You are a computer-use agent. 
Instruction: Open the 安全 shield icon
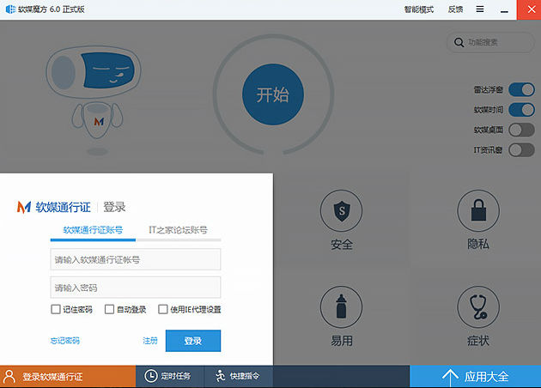341,210
